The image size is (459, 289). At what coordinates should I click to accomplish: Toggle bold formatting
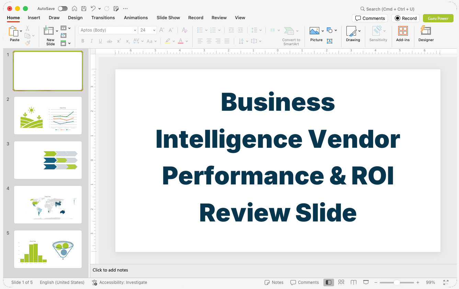point(83,41)
